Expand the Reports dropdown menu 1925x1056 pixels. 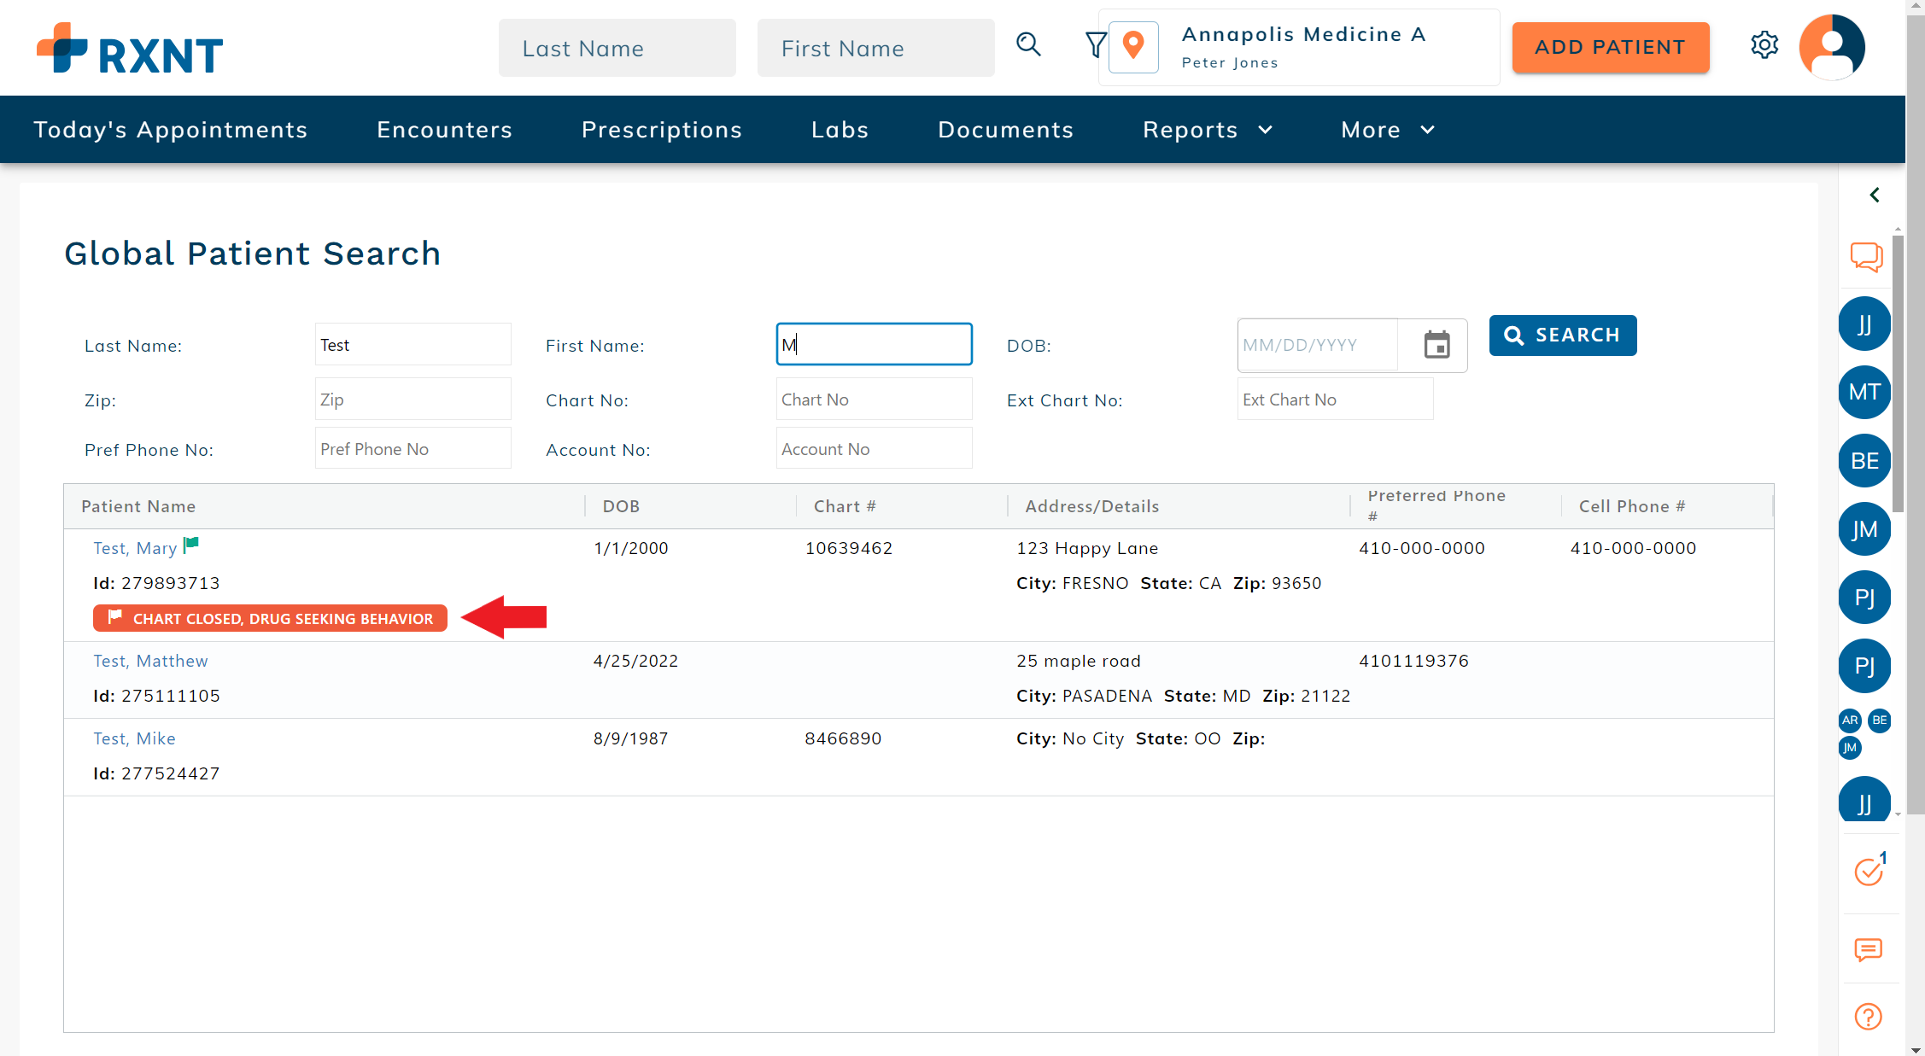[x=1207, y=130]
